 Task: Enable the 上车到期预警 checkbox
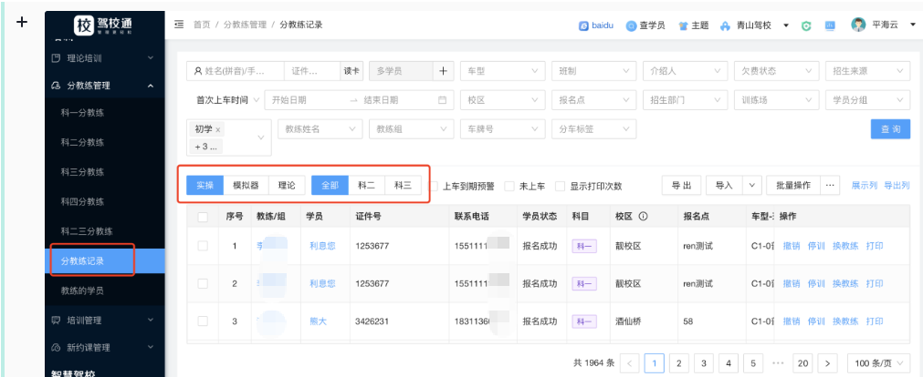pos(435,186)
